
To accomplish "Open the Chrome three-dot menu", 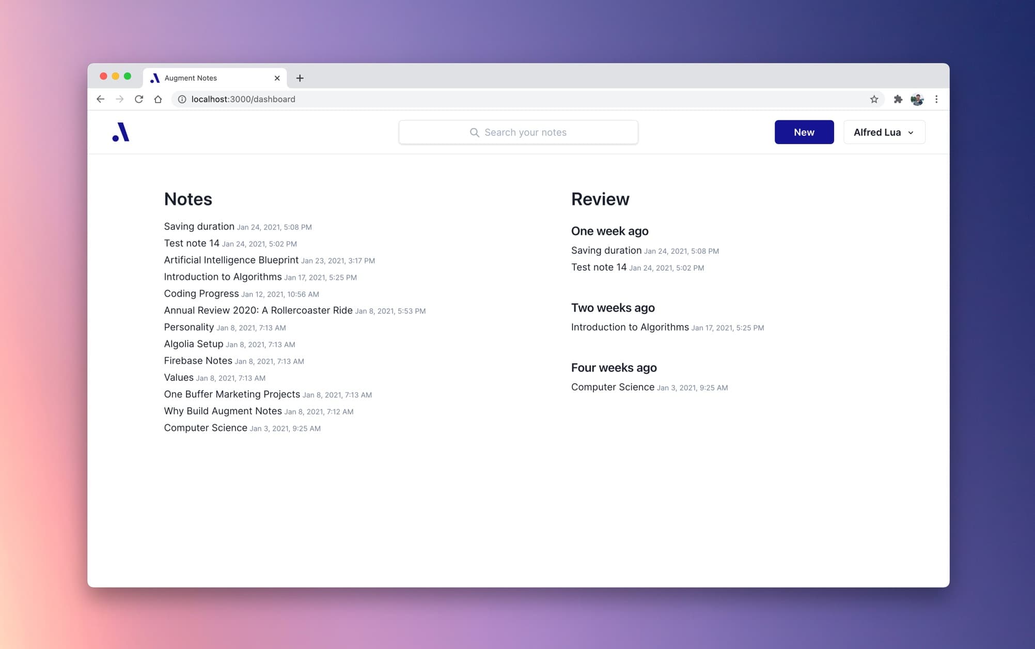I will pyautogui.click(x=936, y=99).
